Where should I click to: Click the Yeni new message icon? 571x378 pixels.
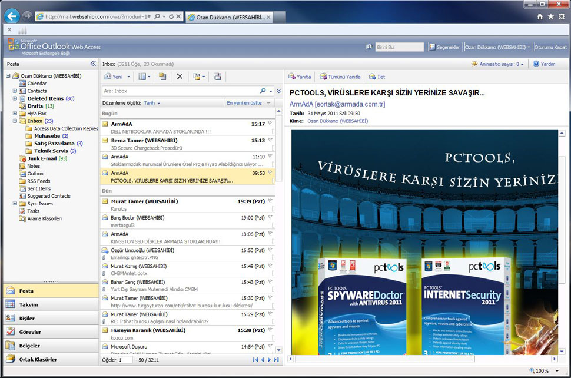click(x=108, y=77)
